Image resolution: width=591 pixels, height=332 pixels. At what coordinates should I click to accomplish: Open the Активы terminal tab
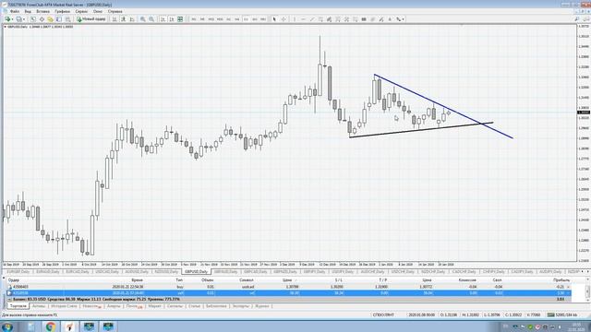click(39, 306)
